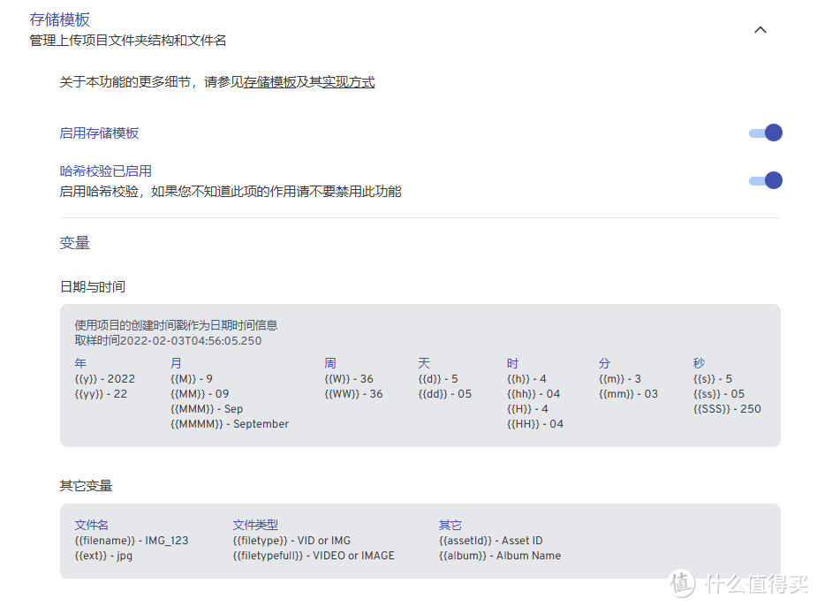Click the 值 watermark logo icon

[x=683, y=583]
